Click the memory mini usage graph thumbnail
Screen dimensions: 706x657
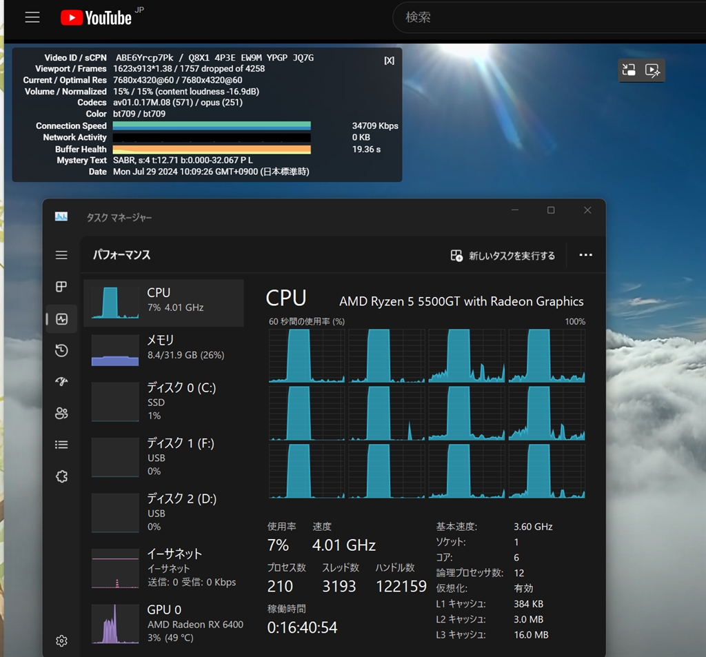coord(115,350)
